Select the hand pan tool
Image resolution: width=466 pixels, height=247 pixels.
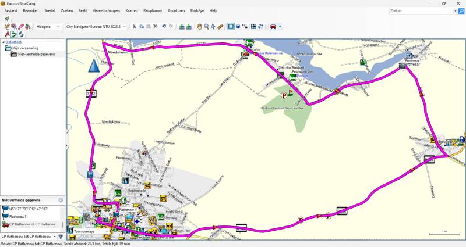(199, 26)
